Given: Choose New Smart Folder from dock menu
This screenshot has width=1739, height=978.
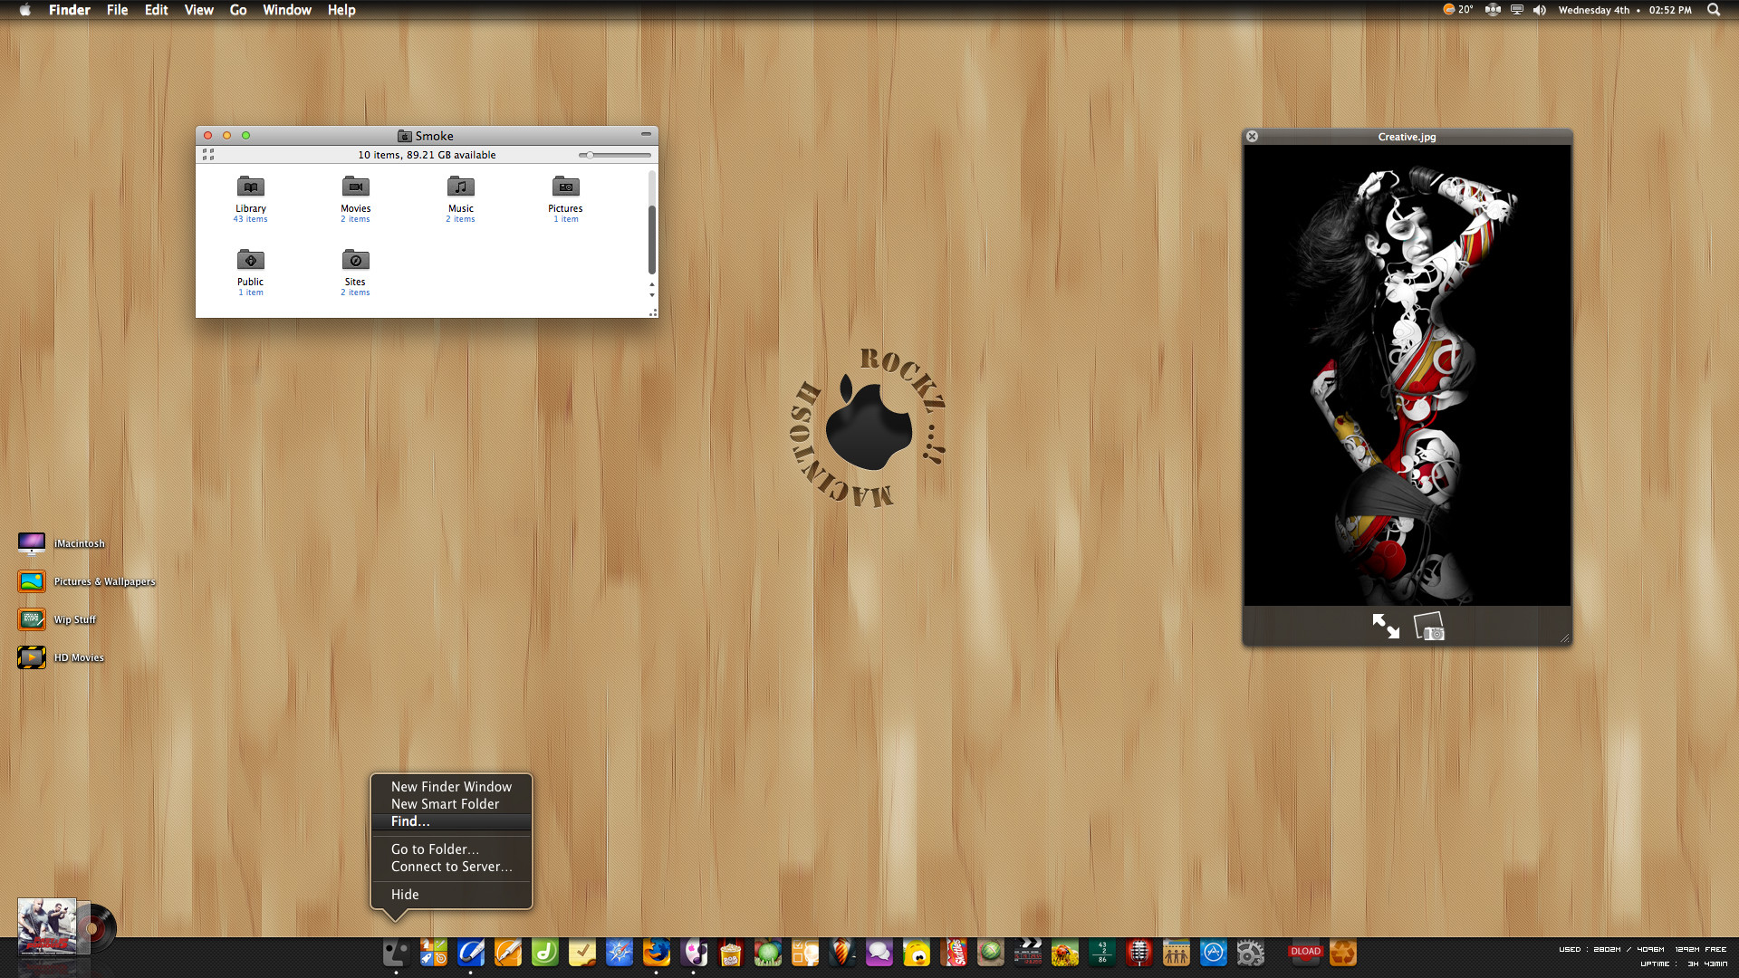Looking at the screenshot, I should point(451,804).
